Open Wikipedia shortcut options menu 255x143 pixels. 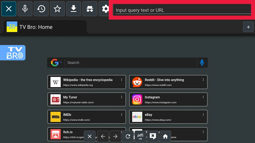pyautogui.click(x=121, y=80)
